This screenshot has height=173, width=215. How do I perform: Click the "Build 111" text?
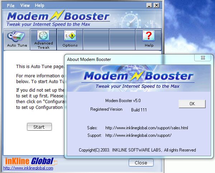tap(139, 110)
